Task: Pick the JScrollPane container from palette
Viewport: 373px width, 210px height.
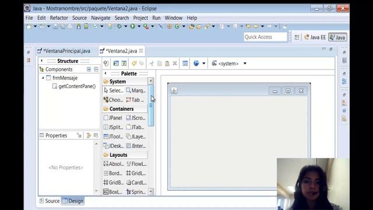Action: coord(136,118)
